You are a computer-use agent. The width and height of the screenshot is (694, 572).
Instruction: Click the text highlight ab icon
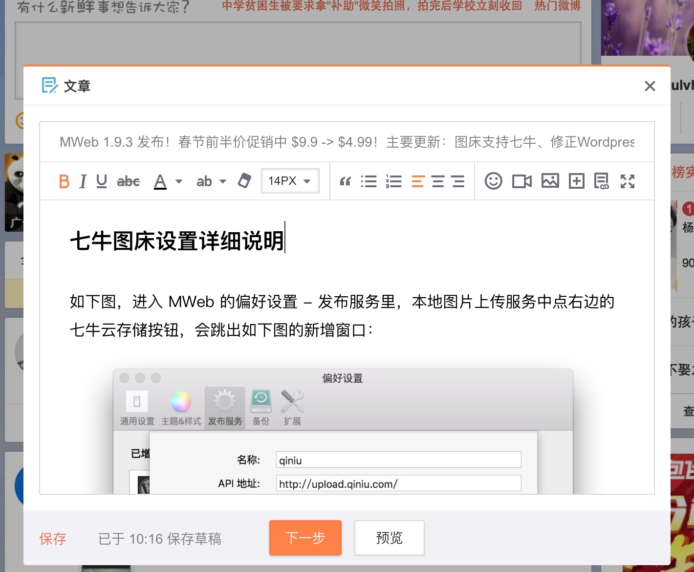(204, 181)
